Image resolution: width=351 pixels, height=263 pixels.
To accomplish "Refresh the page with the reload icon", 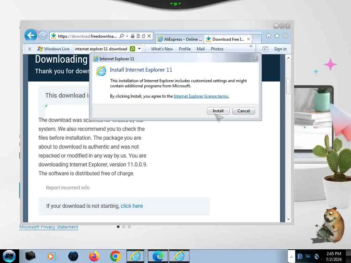I will click(x=144, y=36).
